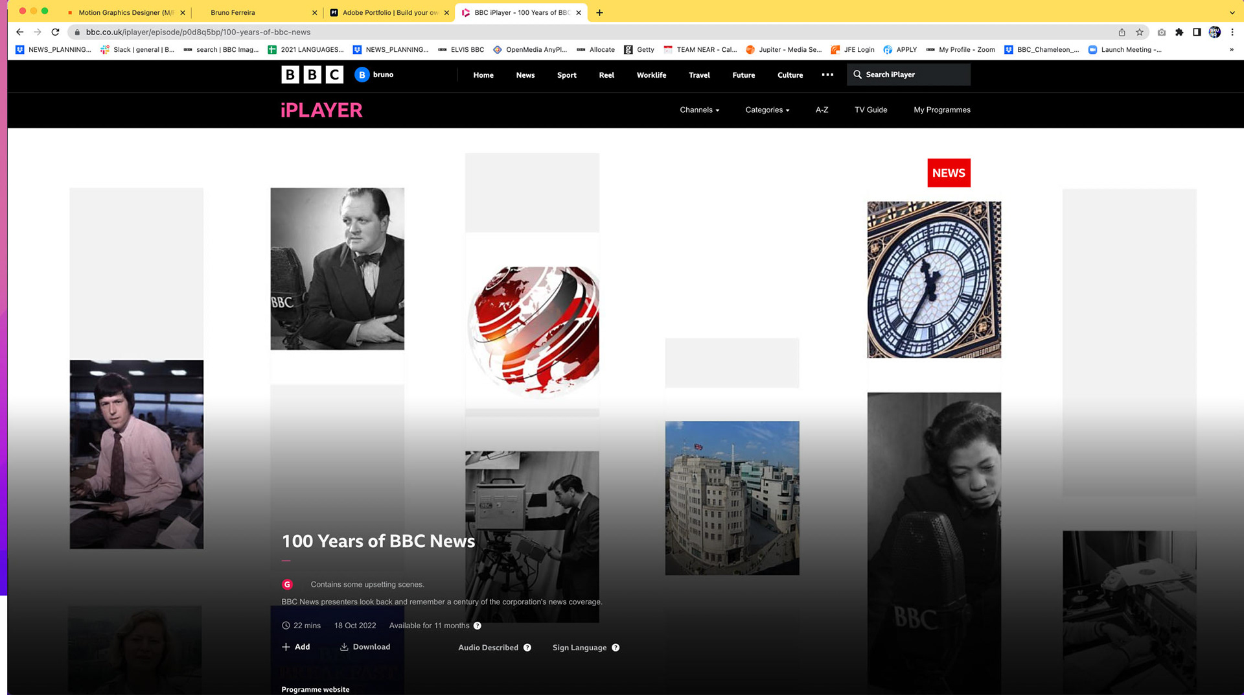Screen dimensions: 1244x695
Task: Open the Reel section
Action: pos(606,75)
